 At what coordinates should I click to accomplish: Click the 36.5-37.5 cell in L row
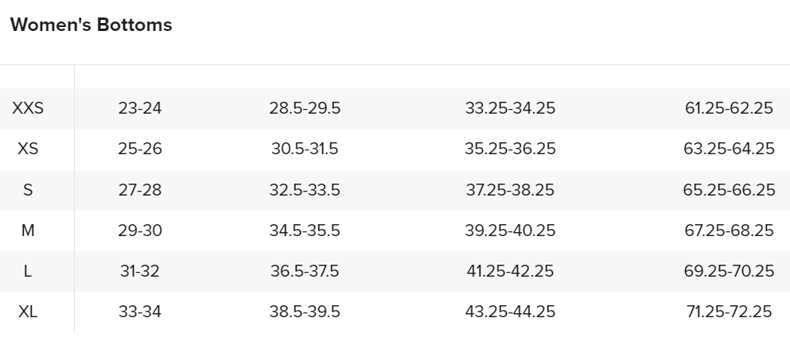305,271
